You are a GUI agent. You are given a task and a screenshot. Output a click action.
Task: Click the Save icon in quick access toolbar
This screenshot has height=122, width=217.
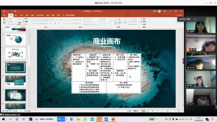click(x=4, y=11)
